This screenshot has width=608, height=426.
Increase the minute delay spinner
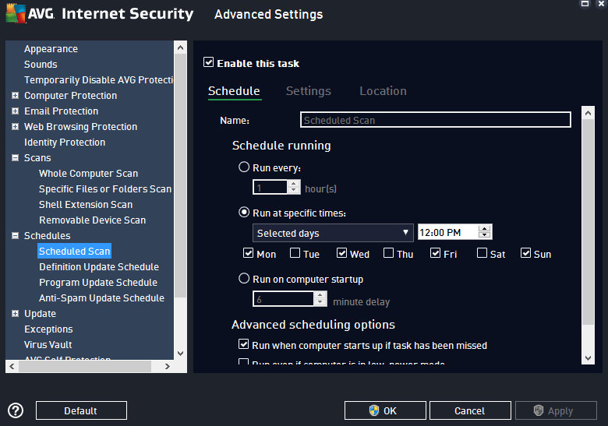click(320, 295)
